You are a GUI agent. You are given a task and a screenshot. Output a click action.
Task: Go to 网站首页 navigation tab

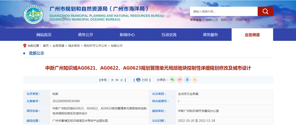click(x=44, y=35)
